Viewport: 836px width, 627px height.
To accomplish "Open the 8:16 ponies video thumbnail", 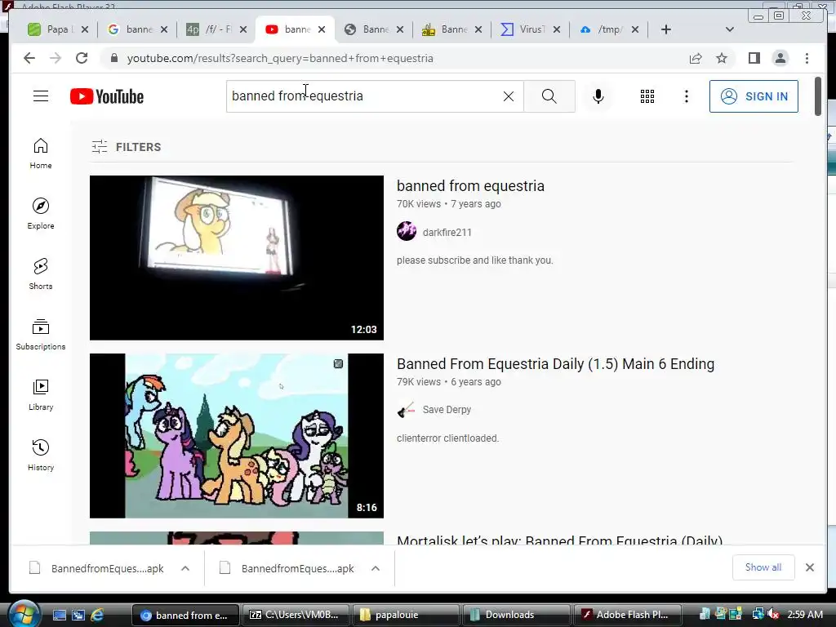I will [x=237, y=436].
